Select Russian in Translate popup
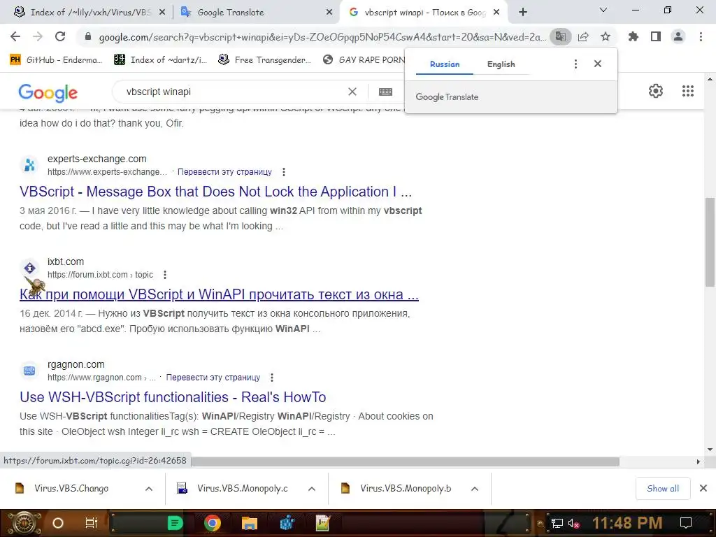This screenshot has height=537, width=716. tap(445, 64)
